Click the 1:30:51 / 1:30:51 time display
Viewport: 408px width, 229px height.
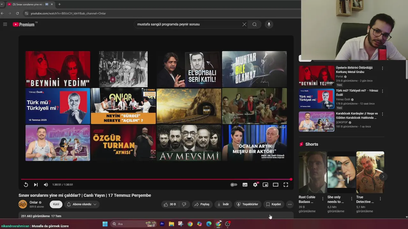tap(63, 185)
